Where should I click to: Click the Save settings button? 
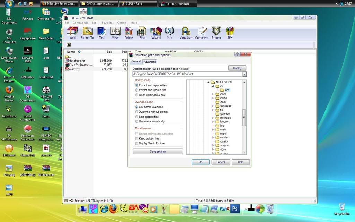tap(158, 151)
